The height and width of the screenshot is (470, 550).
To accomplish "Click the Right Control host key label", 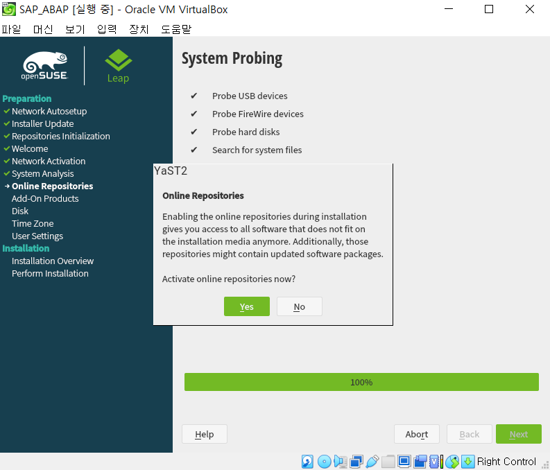I will [506, 461].
